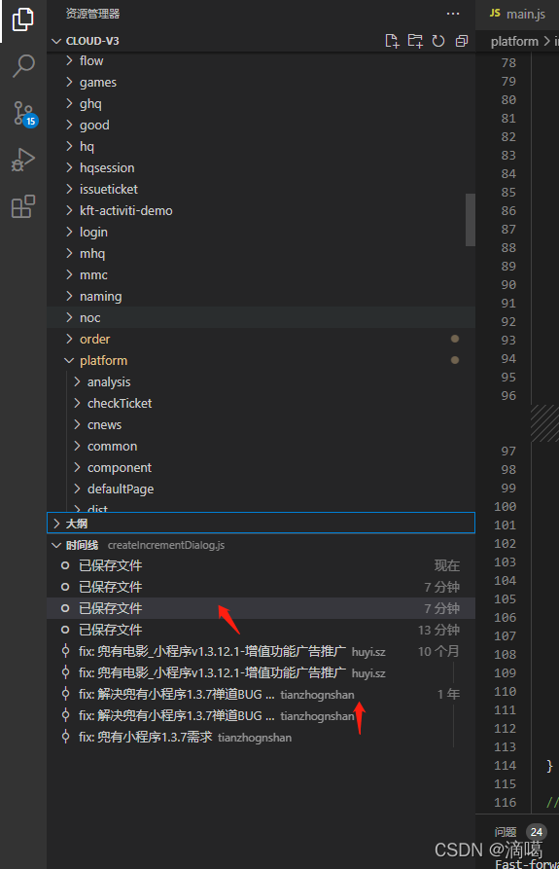Screen dimensions: 559x869
Task: Open the Extensions view icon
Action: pyautogui.click(x=23, y=206)
